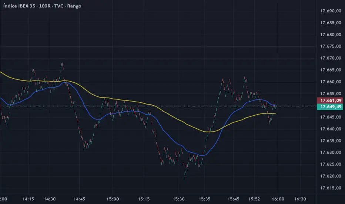Select the 14:30 time axis label
The height and width of the screenshot is (204, 345).
50,199
